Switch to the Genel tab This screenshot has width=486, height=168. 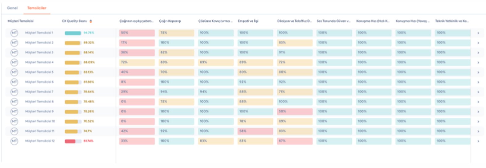click(x=12, y=8)
